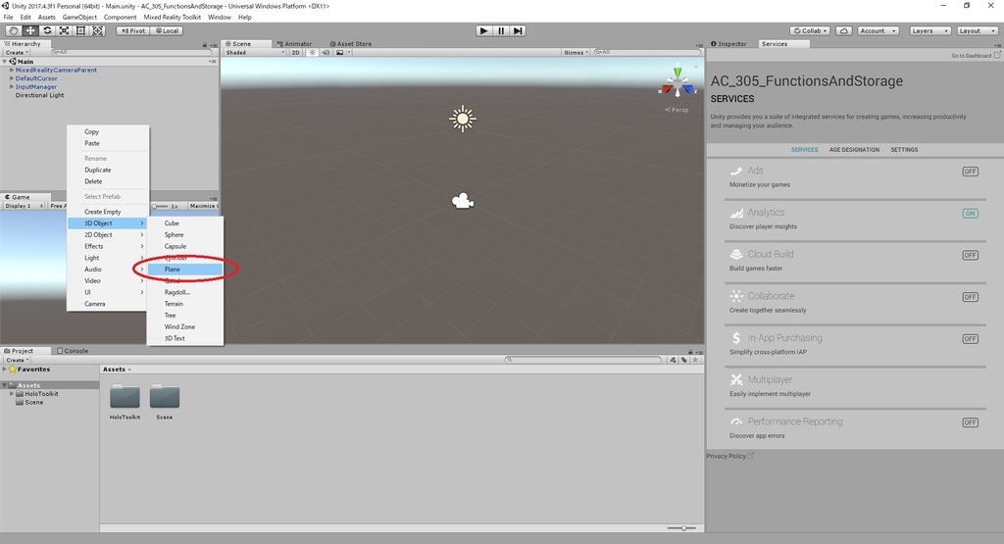Viewport: 1004px width, 544px height.
Task: Open the Layout dropdown
Action: click(x=978, y=30)
